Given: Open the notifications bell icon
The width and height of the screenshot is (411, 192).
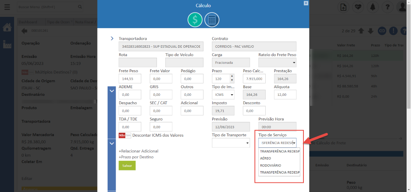Looking at the screenshot, I should click(x=372, y=7).
